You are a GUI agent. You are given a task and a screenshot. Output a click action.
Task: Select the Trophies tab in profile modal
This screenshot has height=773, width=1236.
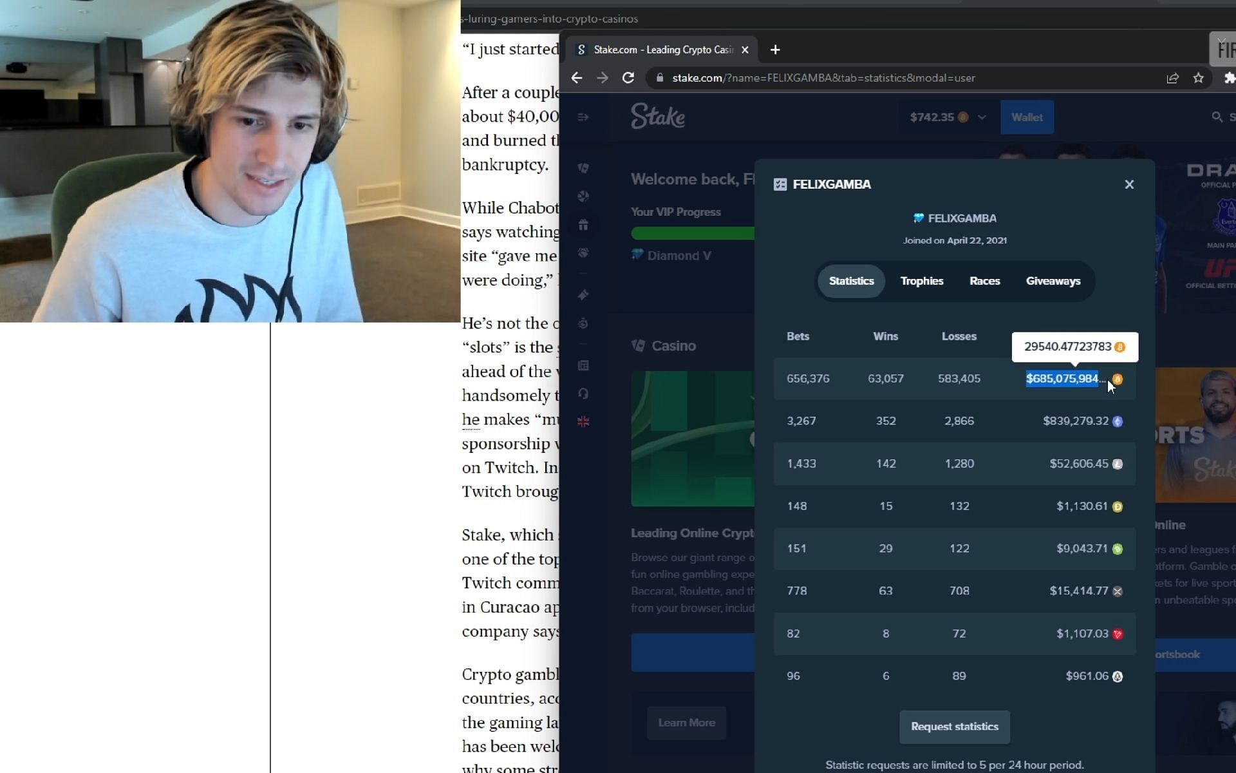coord(922,280)
